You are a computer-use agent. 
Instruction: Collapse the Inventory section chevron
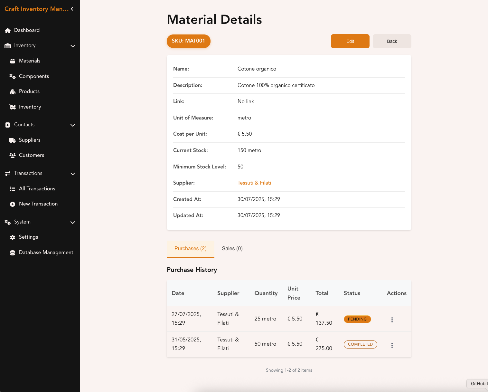pos(73,46)
